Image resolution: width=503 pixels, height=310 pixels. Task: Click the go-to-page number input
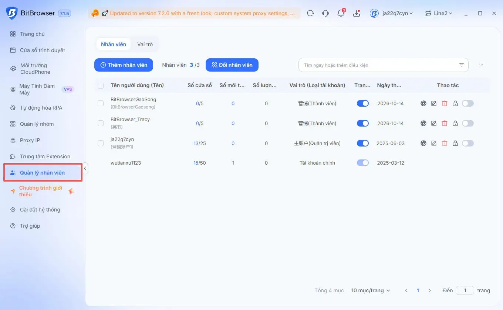[x=465, y=290]
